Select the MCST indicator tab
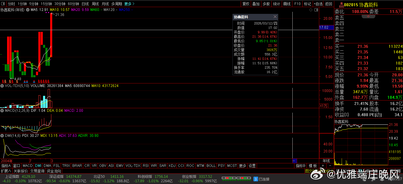 pyautogui.click(x=232, y=166)
